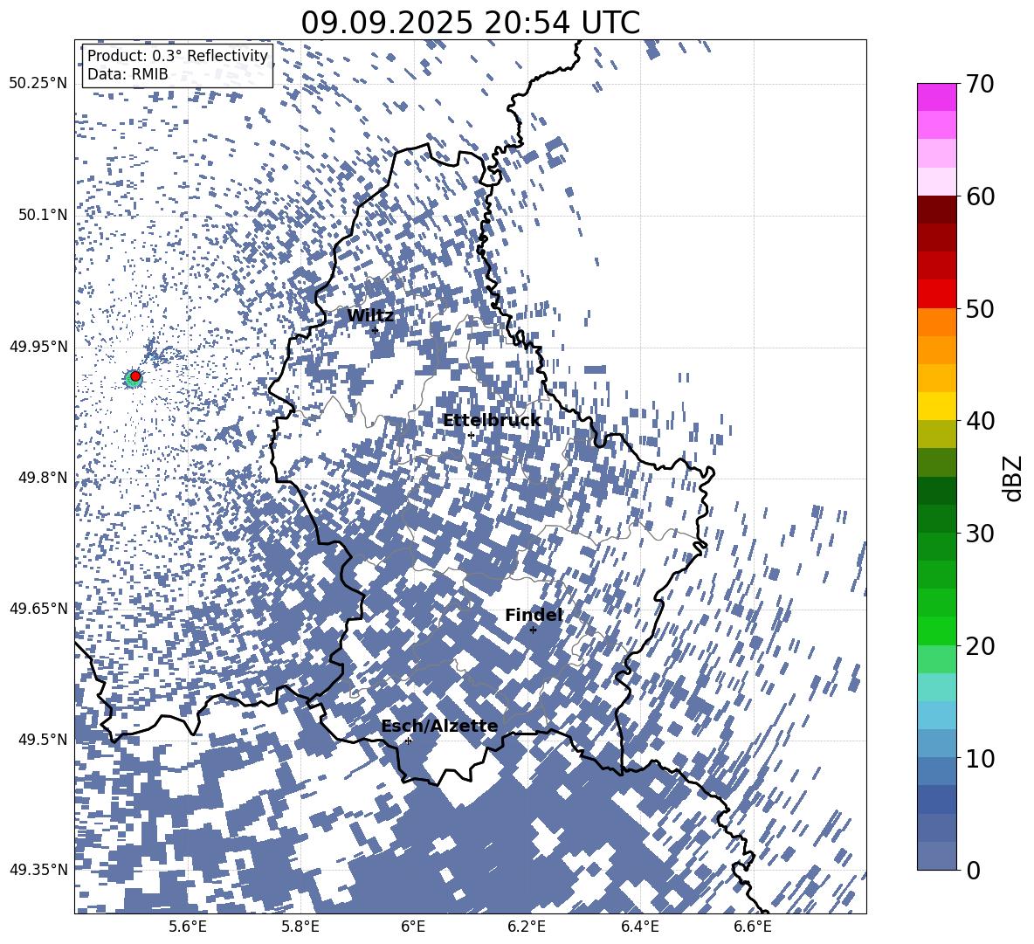Click the dBZ colorbar axis label

1014,478
